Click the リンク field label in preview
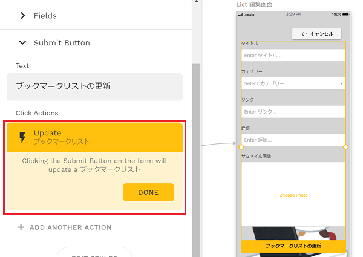363x257 pixels. coord(247,99)
